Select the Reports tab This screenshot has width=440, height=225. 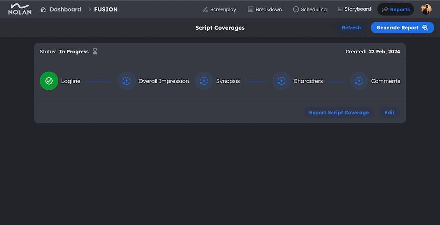point(396,9)
